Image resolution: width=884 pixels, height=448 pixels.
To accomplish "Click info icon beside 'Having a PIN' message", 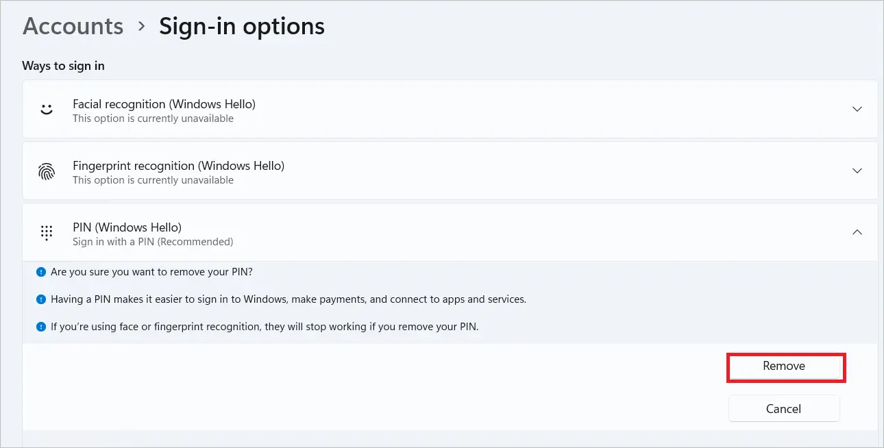I will (41, 299).
